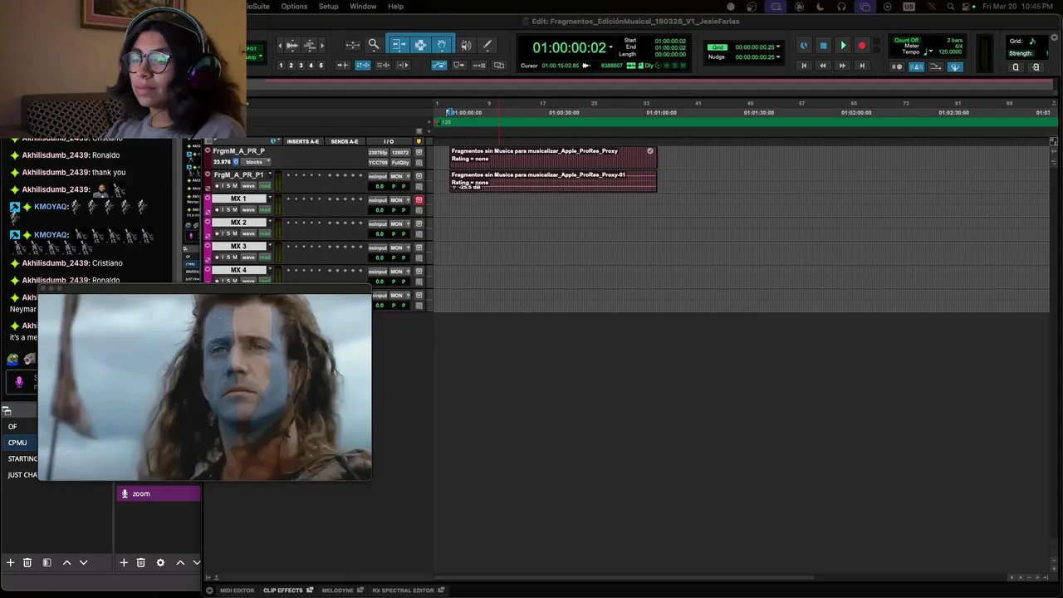Click the Mirrored MIDI Editing icon
The image size is (1063, 598).
pos(480,66)
